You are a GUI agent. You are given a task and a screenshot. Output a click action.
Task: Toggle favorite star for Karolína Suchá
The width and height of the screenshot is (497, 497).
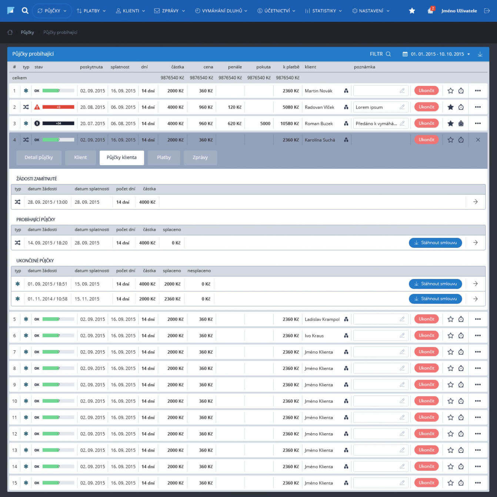click(x=450, y=140)
